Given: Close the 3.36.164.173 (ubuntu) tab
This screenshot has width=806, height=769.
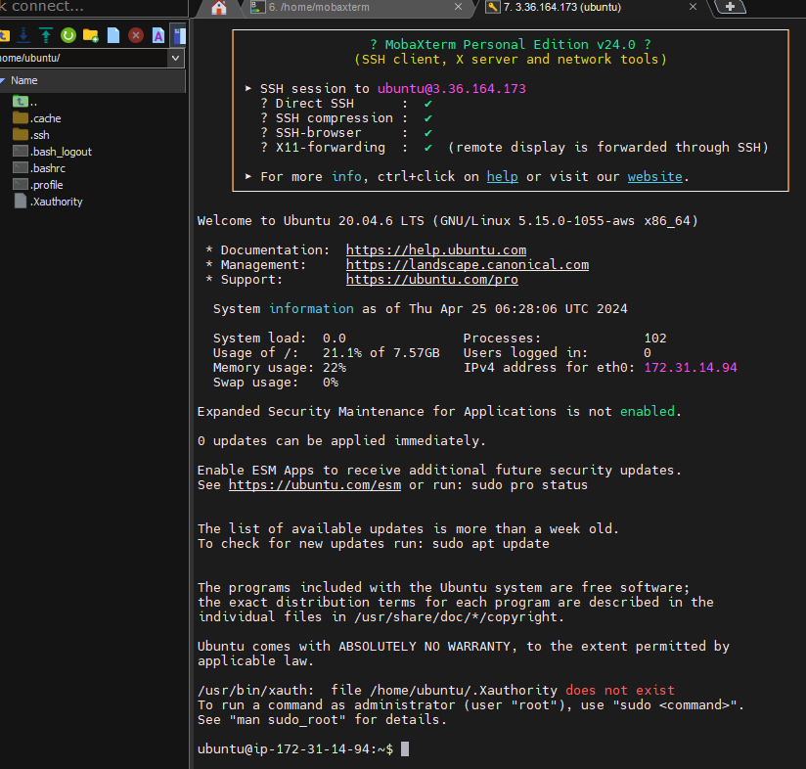Looking at the screenshot, I should (693, 7).
